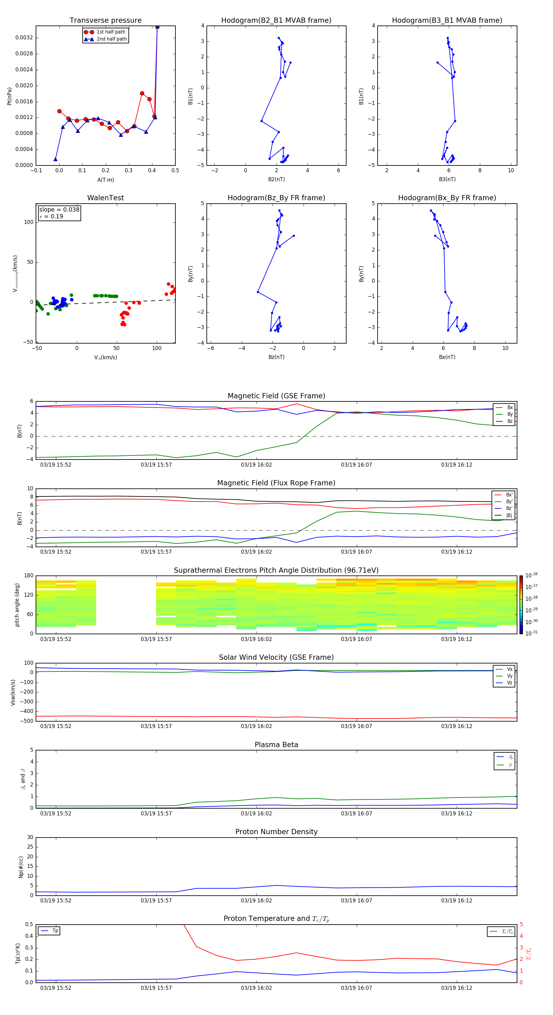Click the β_p entry in beta legend

tap(504, 757)
